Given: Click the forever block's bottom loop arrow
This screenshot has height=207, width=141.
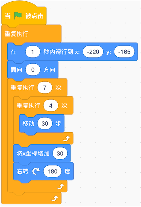Looking at the screenshot, I should point(54,198).
